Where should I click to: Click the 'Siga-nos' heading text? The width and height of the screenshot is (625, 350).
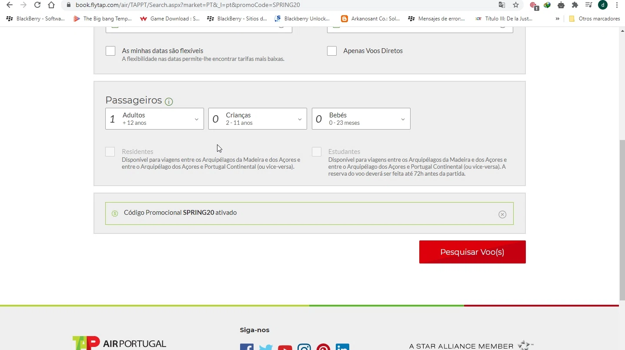point(255,330)
